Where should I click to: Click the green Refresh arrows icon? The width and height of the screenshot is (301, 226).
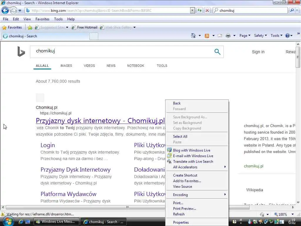tap(200, 11)
